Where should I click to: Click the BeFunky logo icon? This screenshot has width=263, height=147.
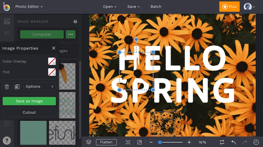point(6,6)
